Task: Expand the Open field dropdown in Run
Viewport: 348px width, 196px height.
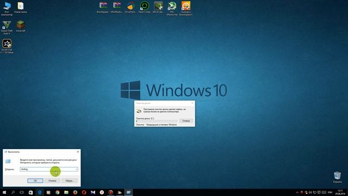Action: pyautogui.click(x=76, y=169)
